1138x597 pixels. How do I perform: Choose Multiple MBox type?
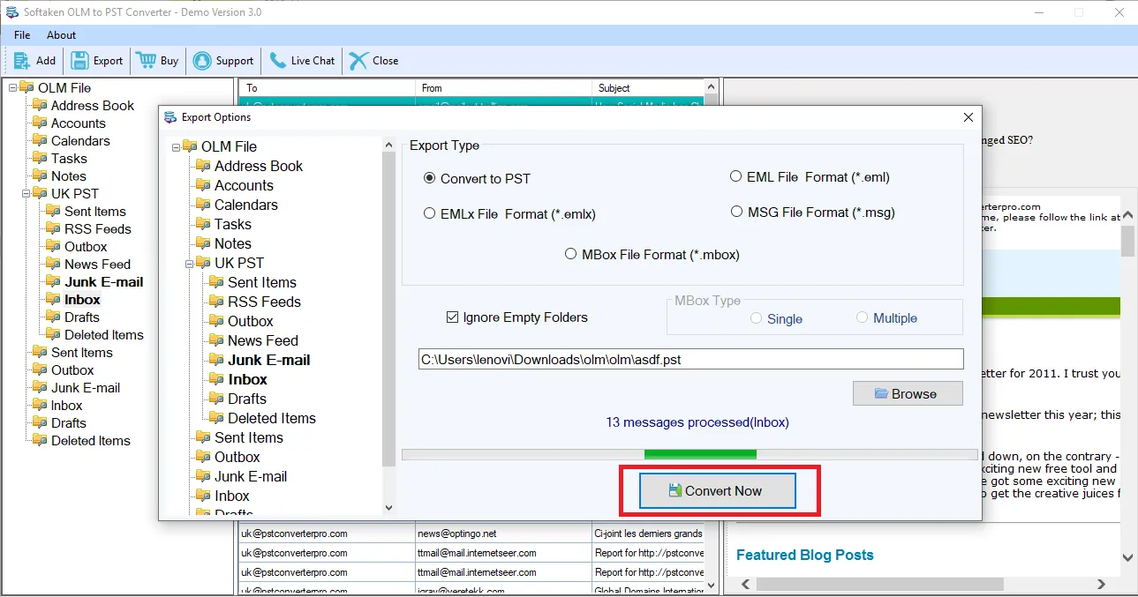[x=862, y=317]
